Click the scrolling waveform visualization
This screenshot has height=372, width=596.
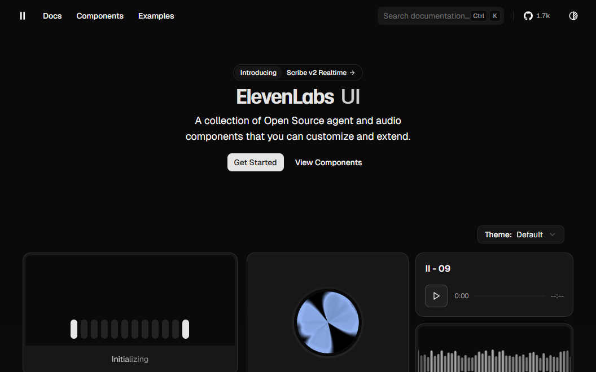(494, 360)
